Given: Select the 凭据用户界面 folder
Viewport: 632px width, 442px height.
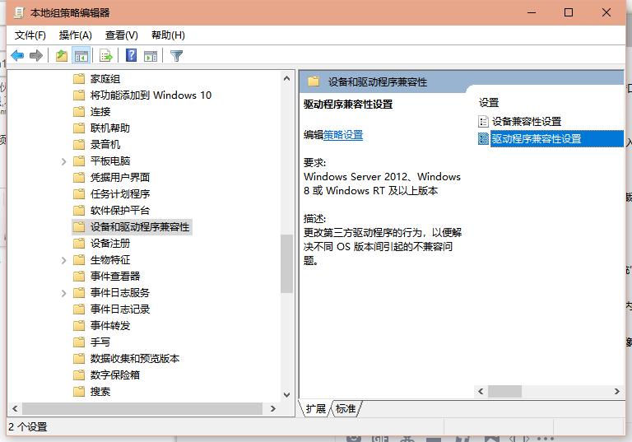Looking at the screenshot, I should click(x=120, y=178).
